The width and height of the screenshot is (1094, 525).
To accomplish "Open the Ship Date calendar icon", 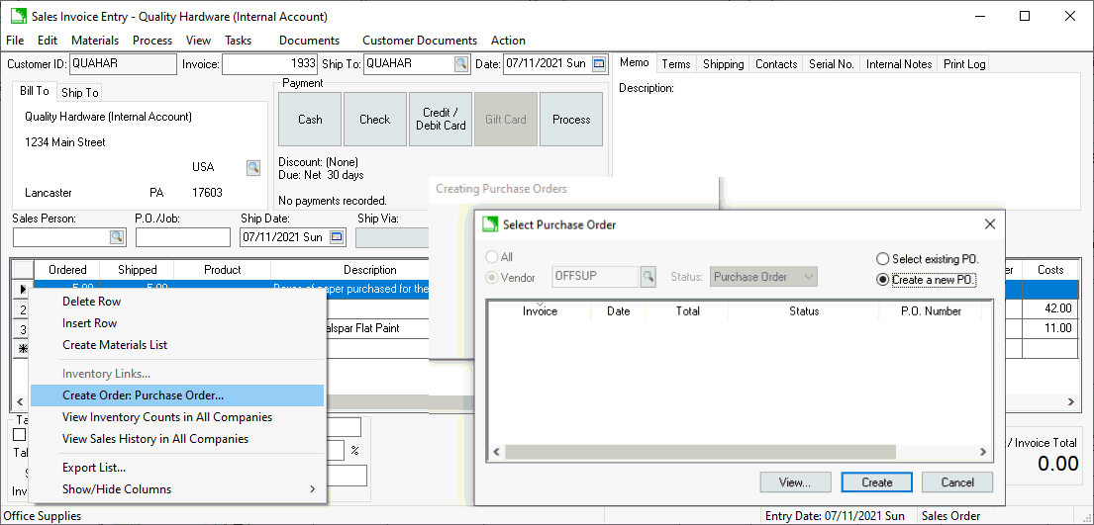I will click(337, 237).
